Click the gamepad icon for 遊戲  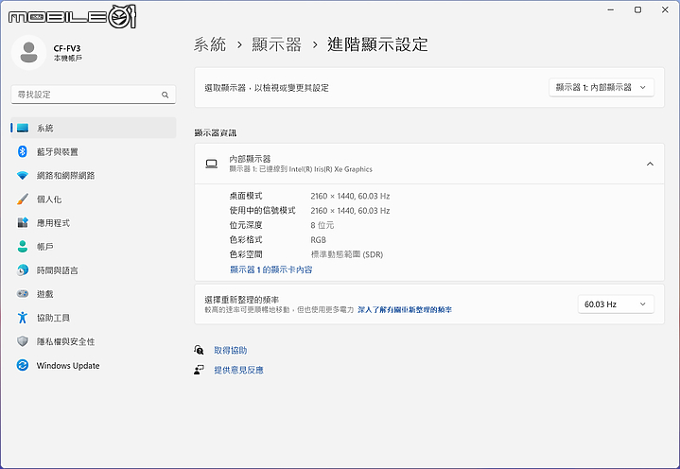(x=23, y=294)
